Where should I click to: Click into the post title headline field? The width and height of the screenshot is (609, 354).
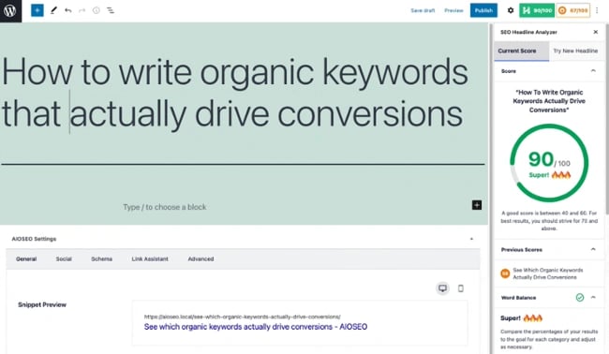(x=235, y=93)
